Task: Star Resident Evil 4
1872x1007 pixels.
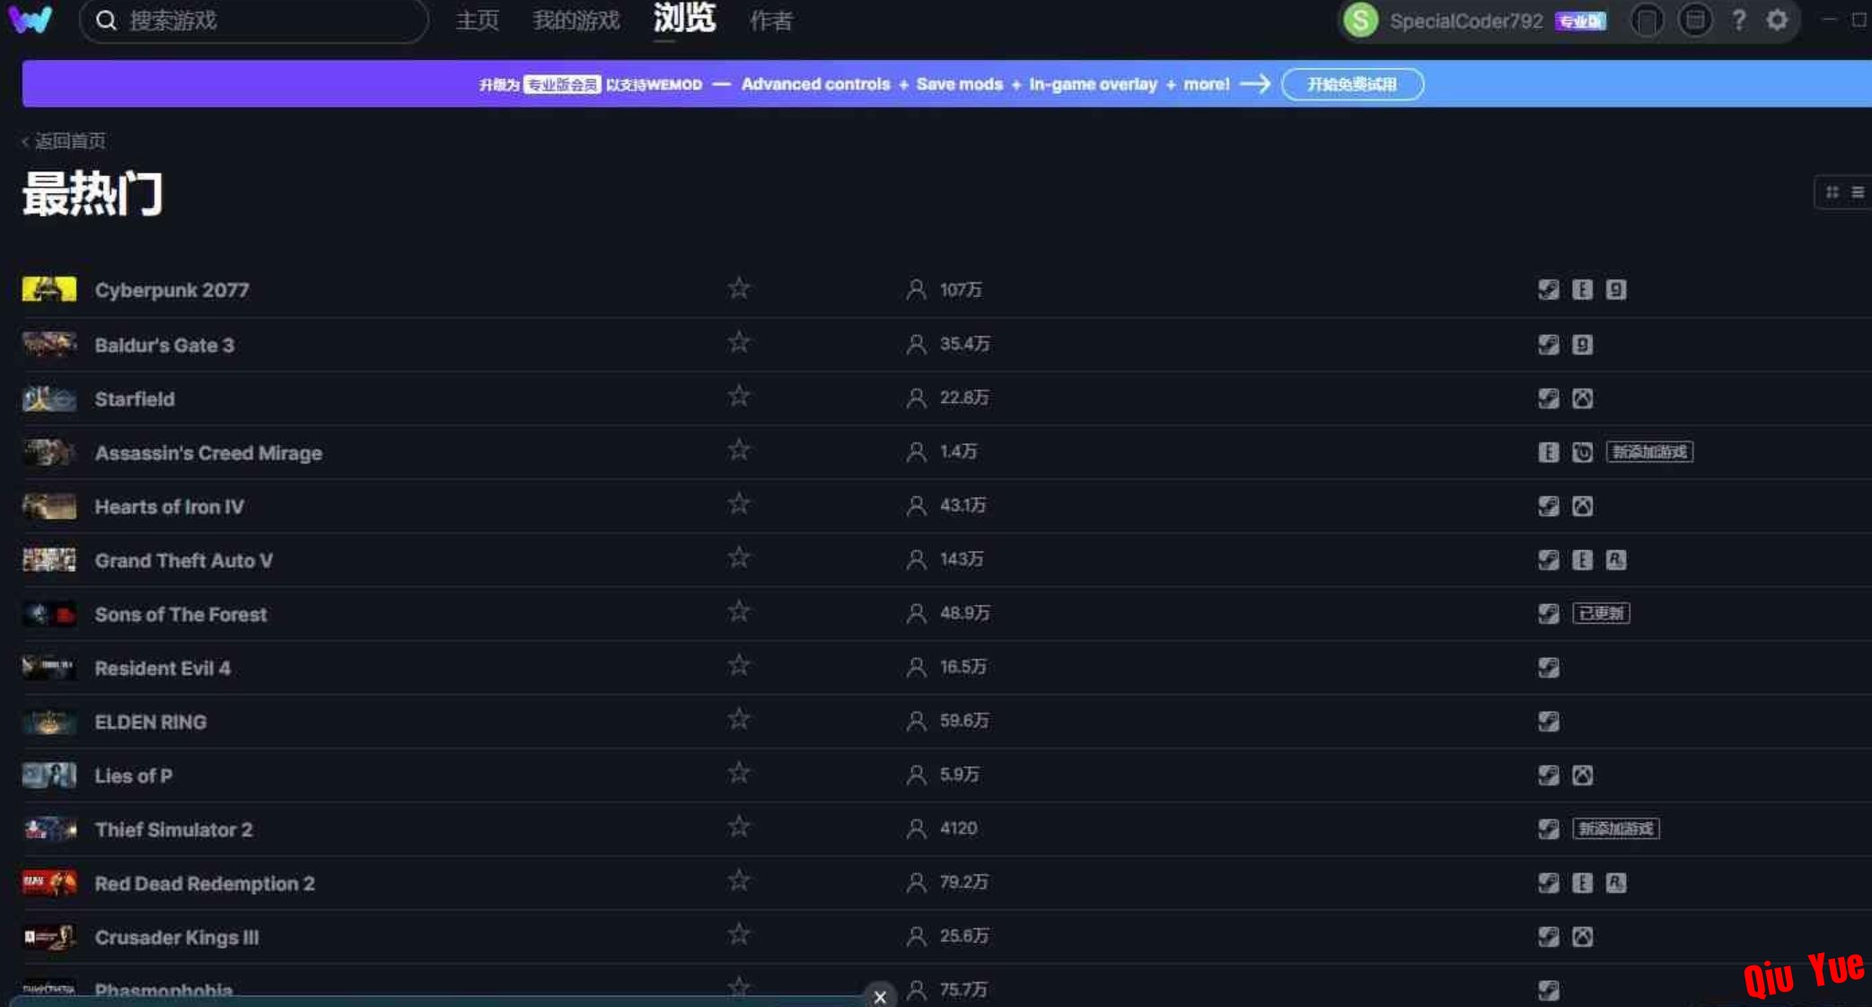Action: 739,665
